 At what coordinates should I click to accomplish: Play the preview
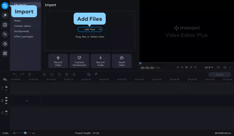(186, 67)
